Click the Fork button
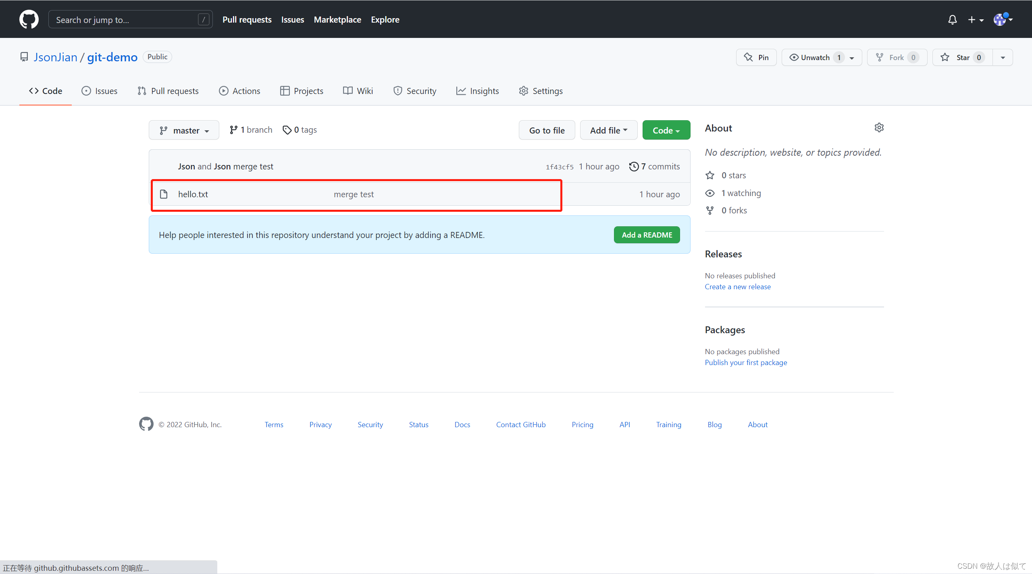Viewport: 1032px width, 574px height. [897, 57]
